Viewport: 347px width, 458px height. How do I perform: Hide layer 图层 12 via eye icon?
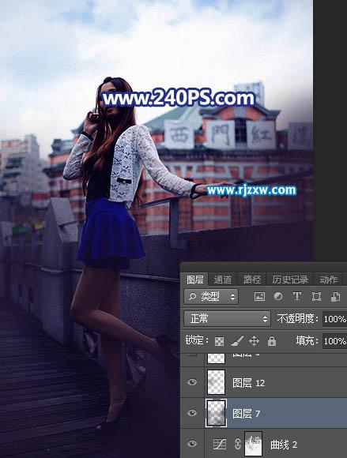click(192, 382)
